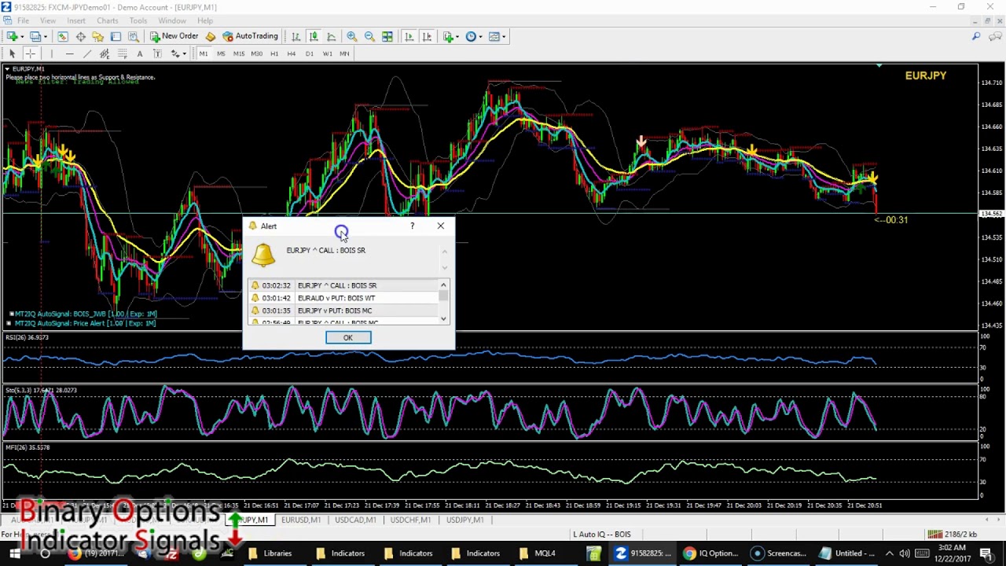
Task: Select the D1 timeframe
Action: point(310,53)
